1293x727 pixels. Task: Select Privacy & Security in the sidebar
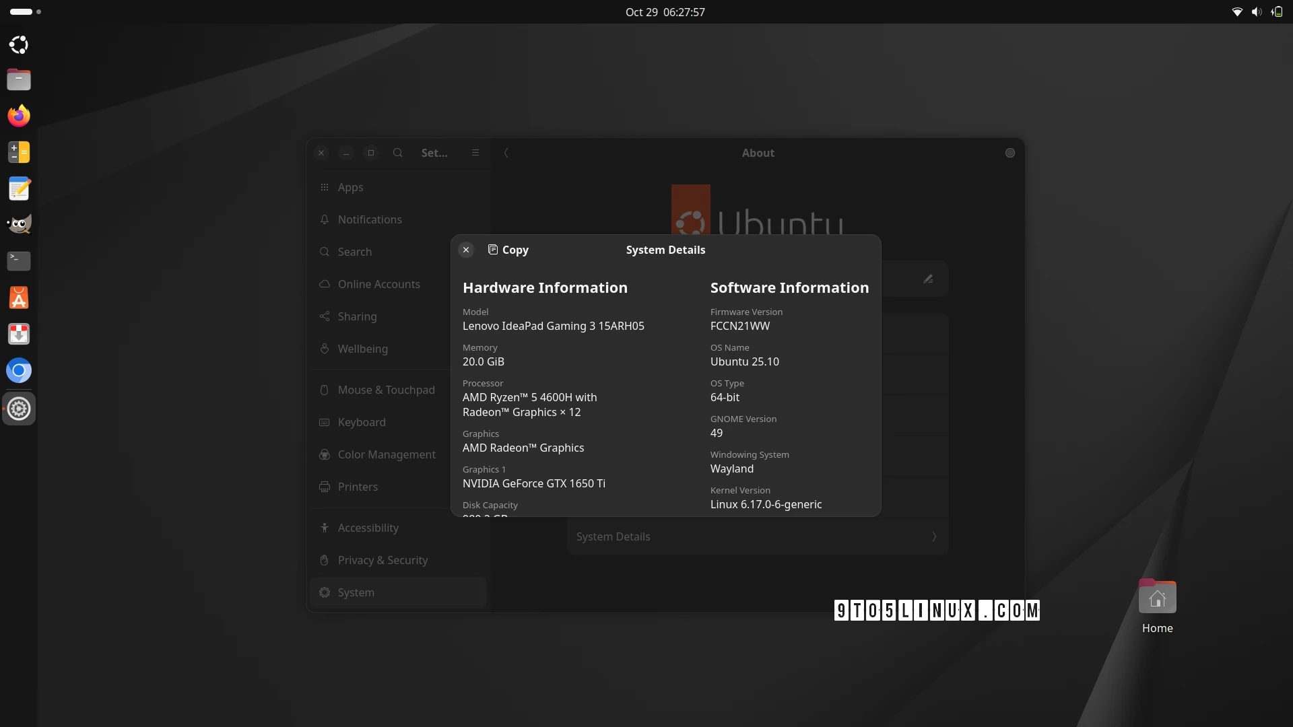382,560
